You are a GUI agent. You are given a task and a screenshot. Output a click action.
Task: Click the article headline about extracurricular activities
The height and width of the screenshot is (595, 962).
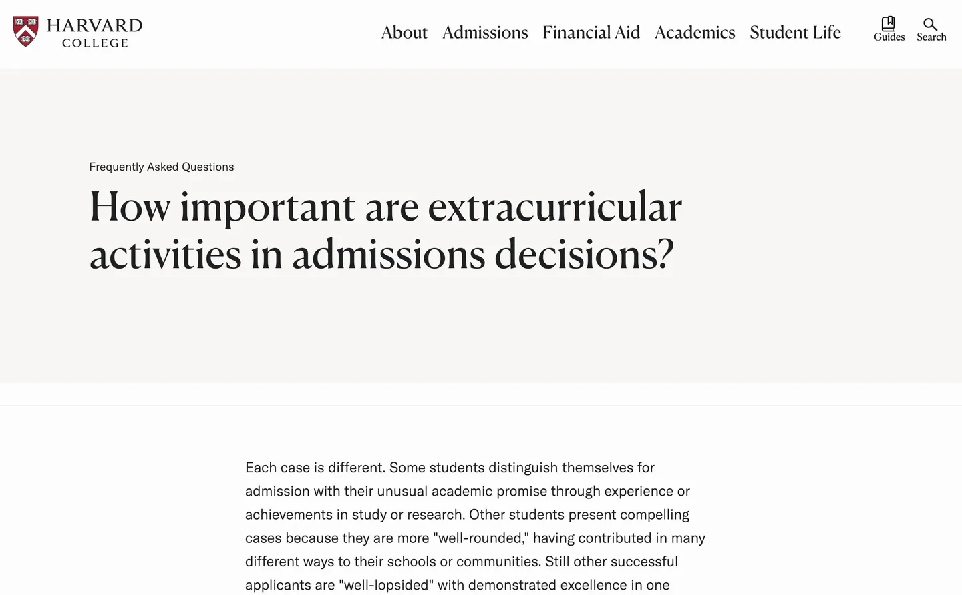click(x=385, y=230)
